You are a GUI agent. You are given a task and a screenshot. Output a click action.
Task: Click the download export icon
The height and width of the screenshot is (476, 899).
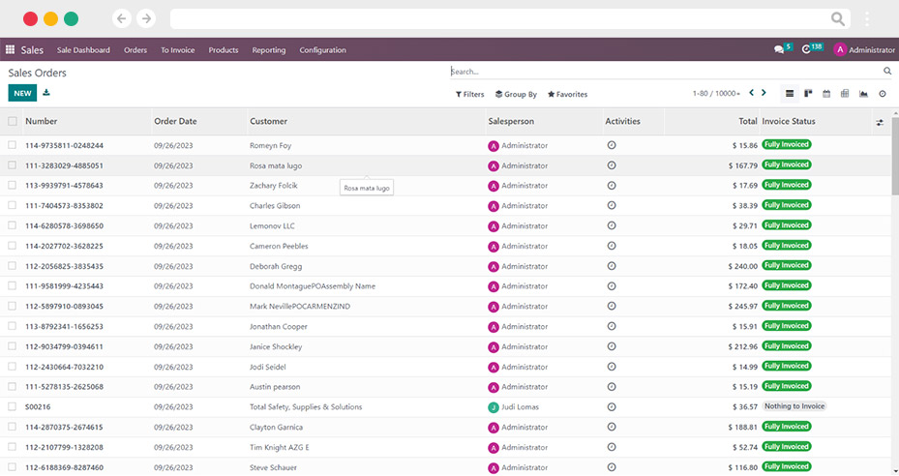[x=46, y=93]
